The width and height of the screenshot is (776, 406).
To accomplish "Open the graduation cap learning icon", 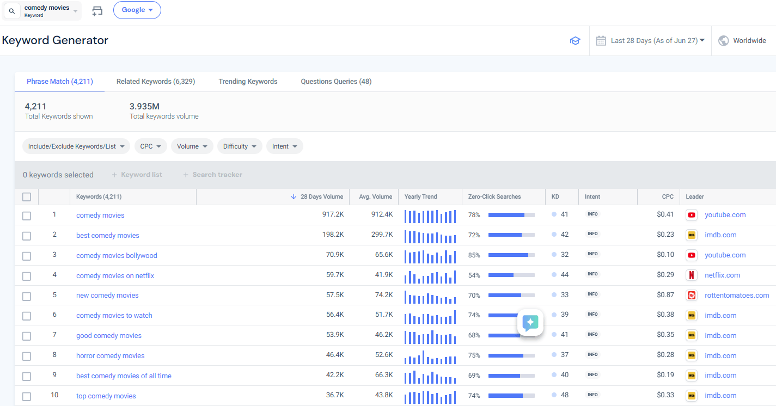I will coord(575,41).
